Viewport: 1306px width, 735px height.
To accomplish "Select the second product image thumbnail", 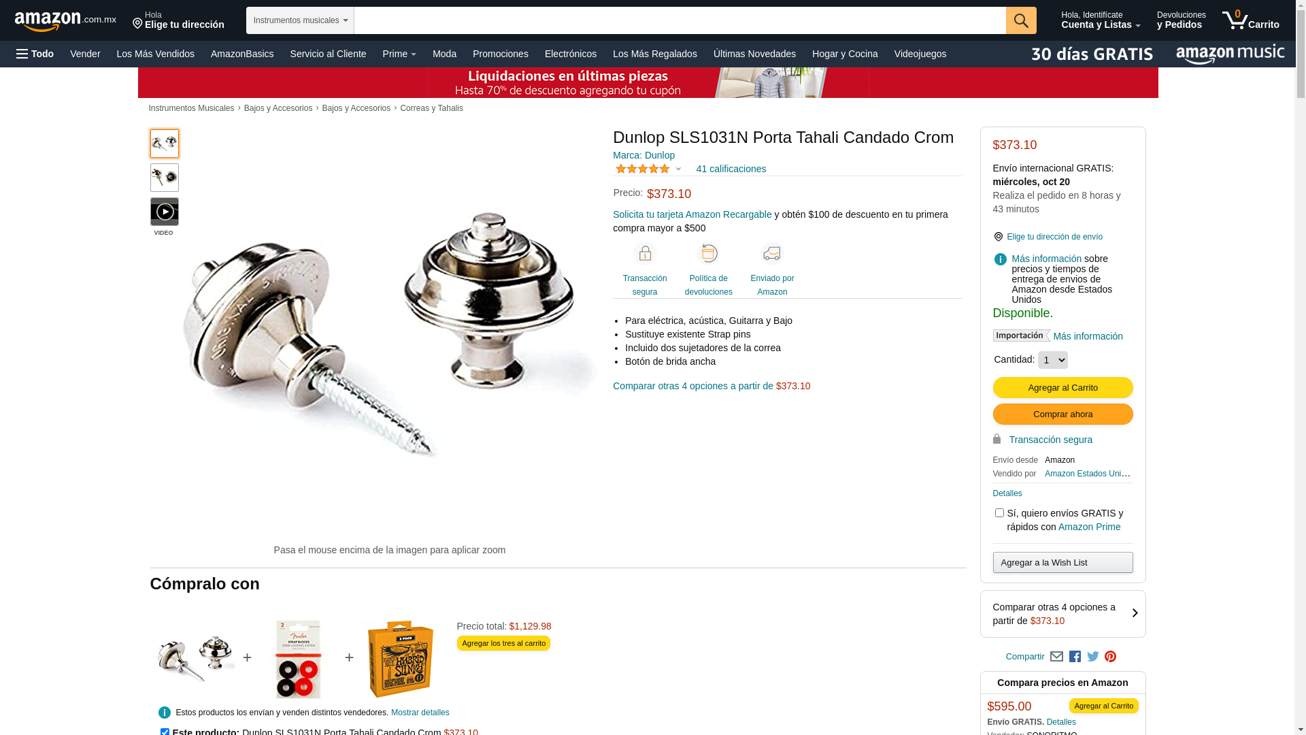I will (165, 178).
